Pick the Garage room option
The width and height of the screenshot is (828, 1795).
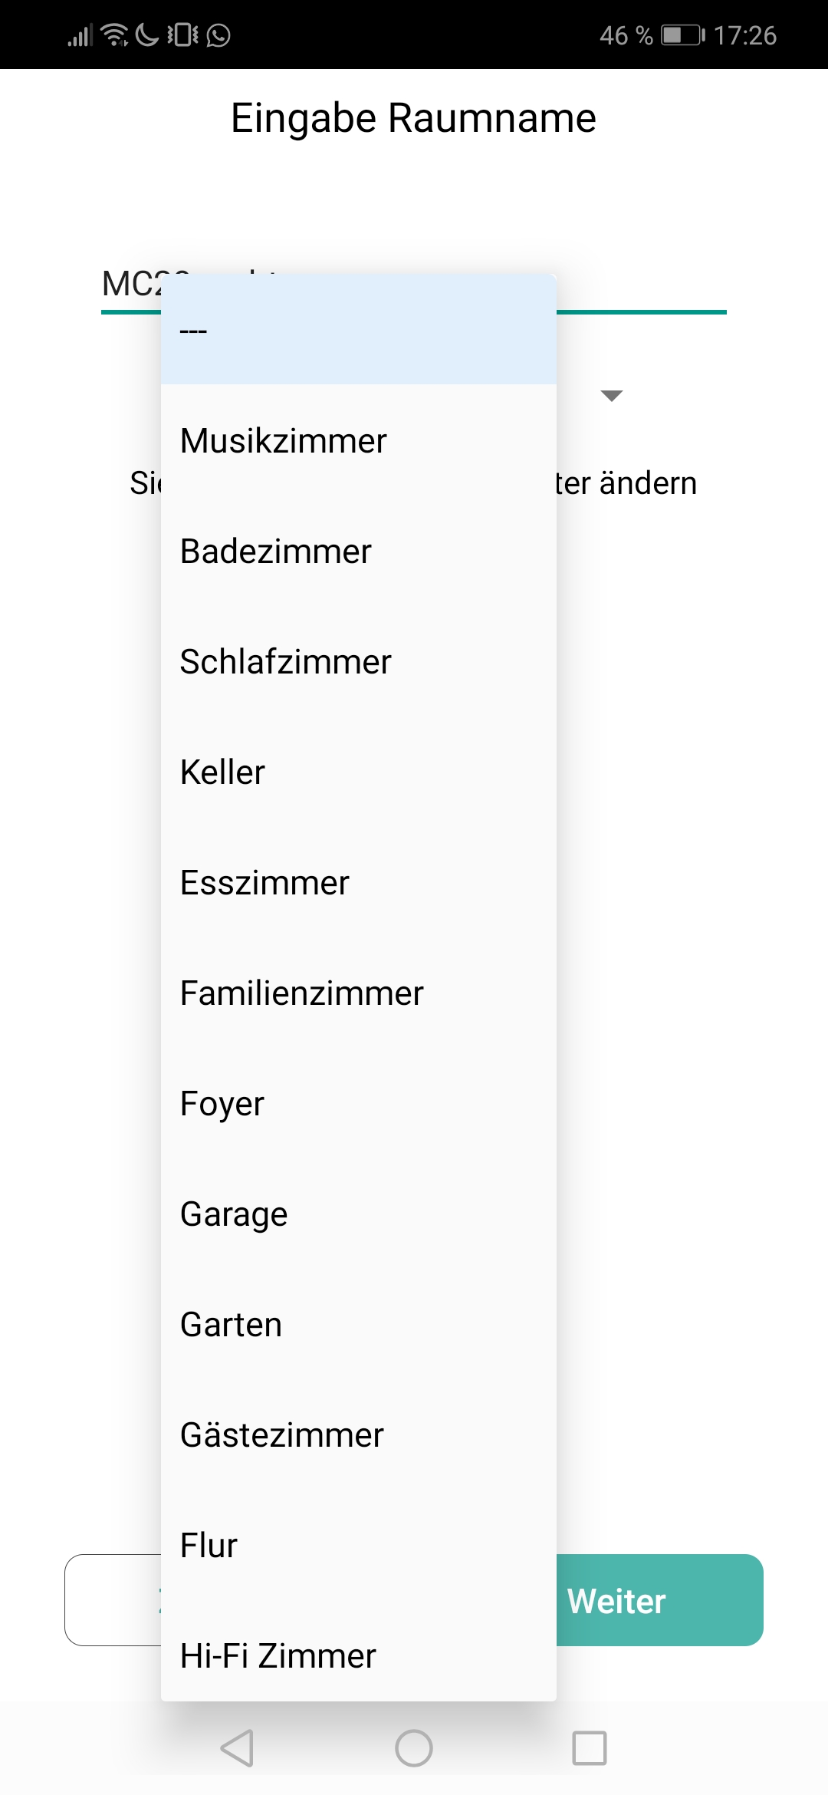pos(358,1214)
